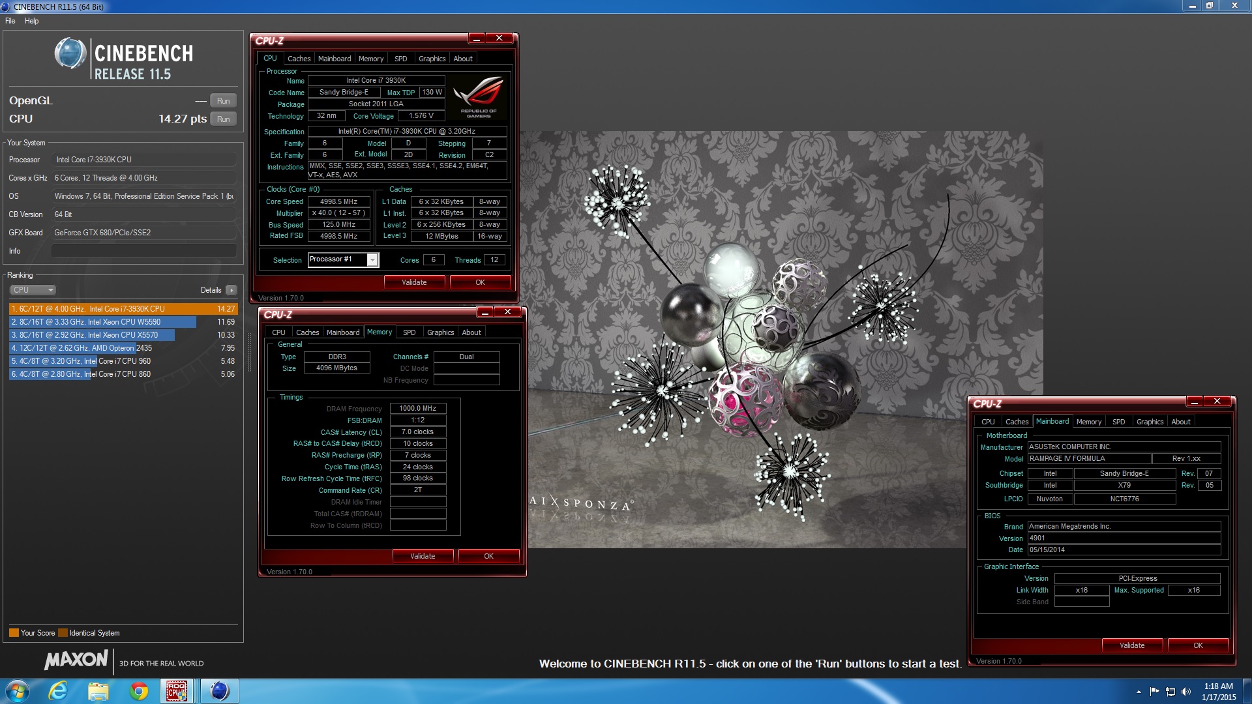Viewport: 1252px width, 704px height.
Task: Open Graphics tab in right CPU-Z window
Action: pyautogui.click(x=1150, y=422)
